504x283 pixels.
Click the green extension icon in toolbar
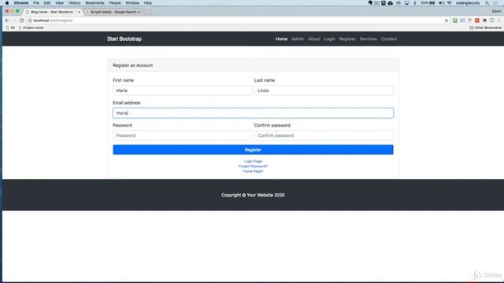(455, 20)
